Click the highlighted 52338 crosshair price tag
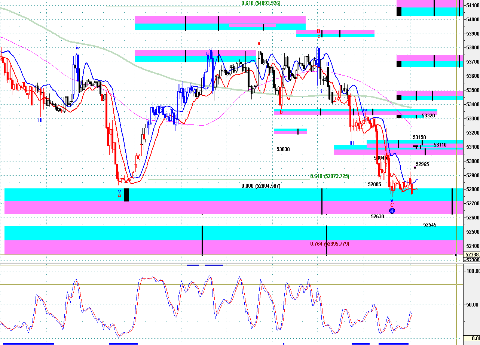 (x=472, y=255)
